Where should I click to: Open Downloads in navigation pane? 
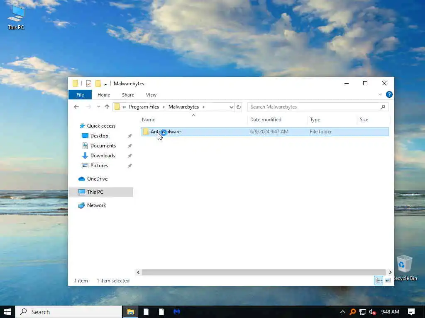[103, 156]
